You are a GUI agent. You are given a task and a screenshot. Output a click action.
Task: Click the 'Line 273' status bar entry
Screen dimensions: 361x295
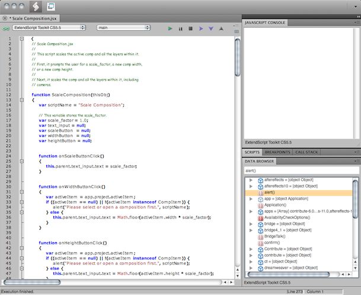[295, 292]
